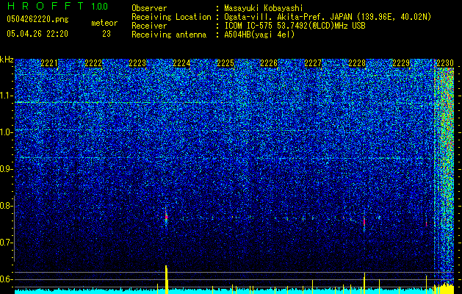Click the Observer label

[x=149, y=8]
